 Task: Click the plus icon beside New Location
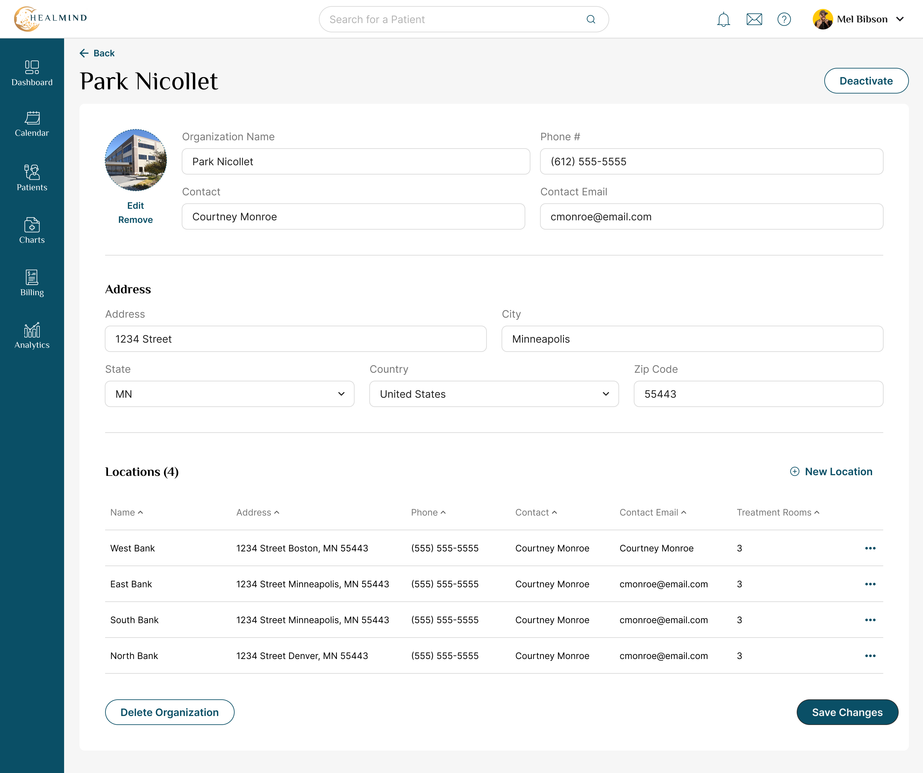795,471
